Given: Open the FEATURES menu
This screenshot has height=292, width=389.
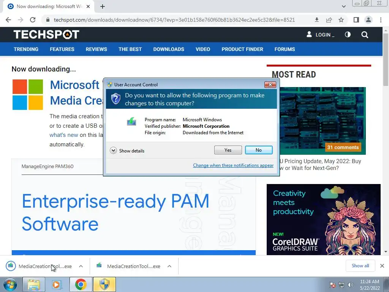Looking at the screenshot, I should tap(62, 49).
